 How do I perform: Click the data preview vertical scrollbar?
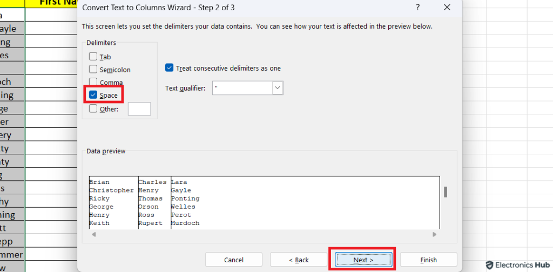tap(445, 192)
